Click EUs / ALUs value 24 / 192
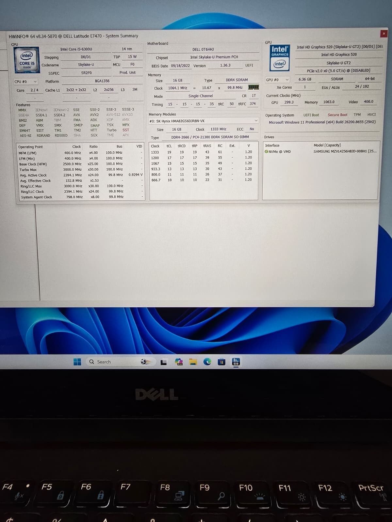The height and width of the screenshot is (522, 392). coord(362,87)
